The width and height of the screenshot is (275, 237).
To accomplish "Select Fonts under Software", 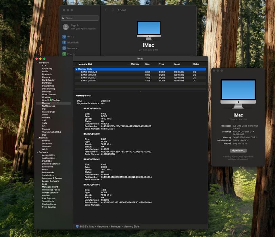I will [45, 170].
